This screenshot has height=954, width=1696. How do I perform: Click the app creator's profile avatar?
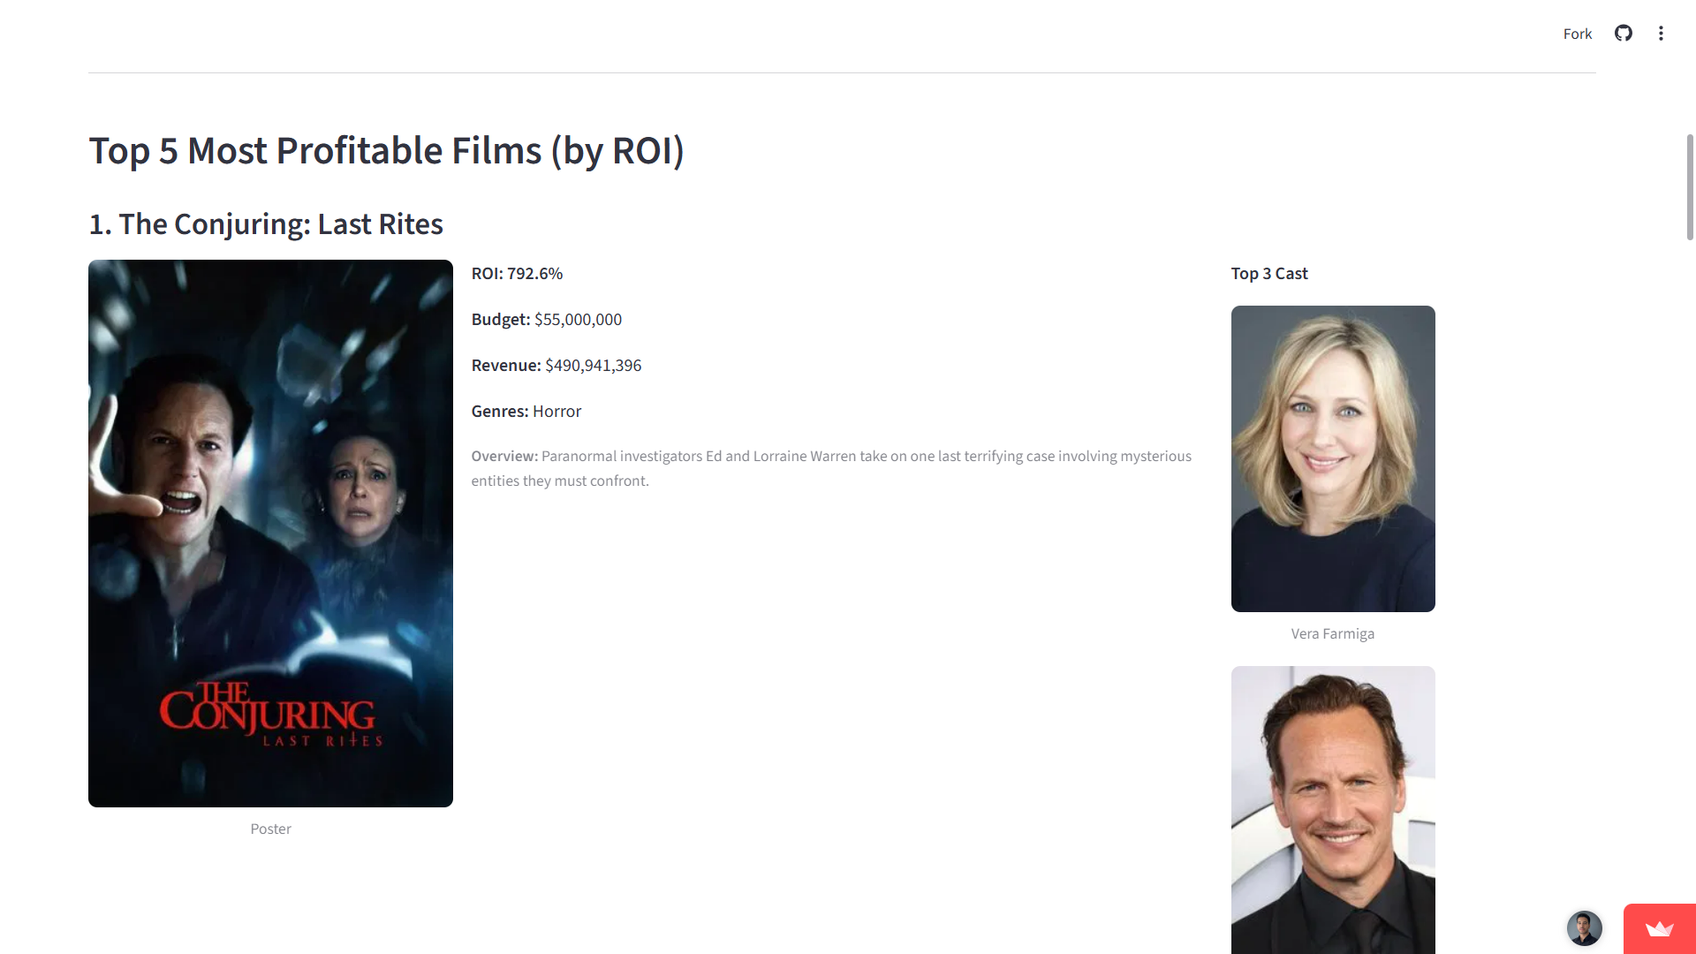tap(1584, 928)
